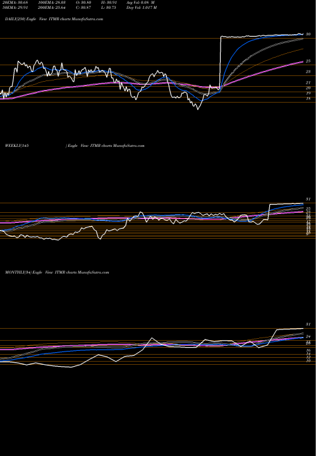Click the 23 price label on daily chart

click(x=308, y=72)
